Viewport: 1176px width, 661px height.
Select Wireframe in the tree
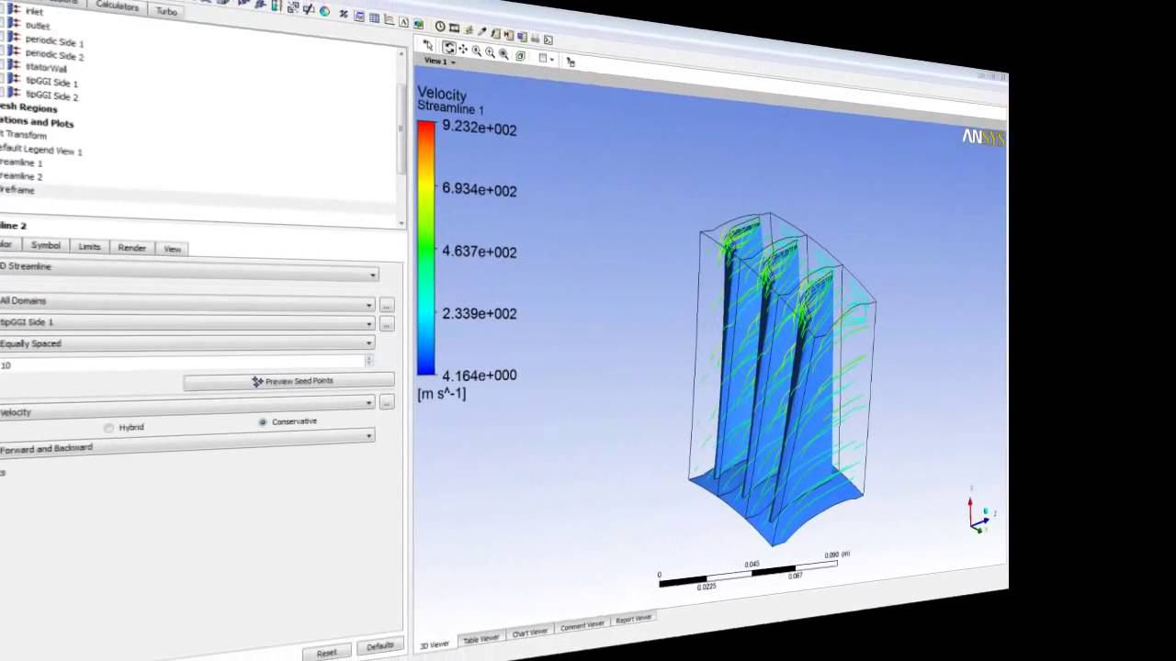pyautogui.click(x=17, y=190)
